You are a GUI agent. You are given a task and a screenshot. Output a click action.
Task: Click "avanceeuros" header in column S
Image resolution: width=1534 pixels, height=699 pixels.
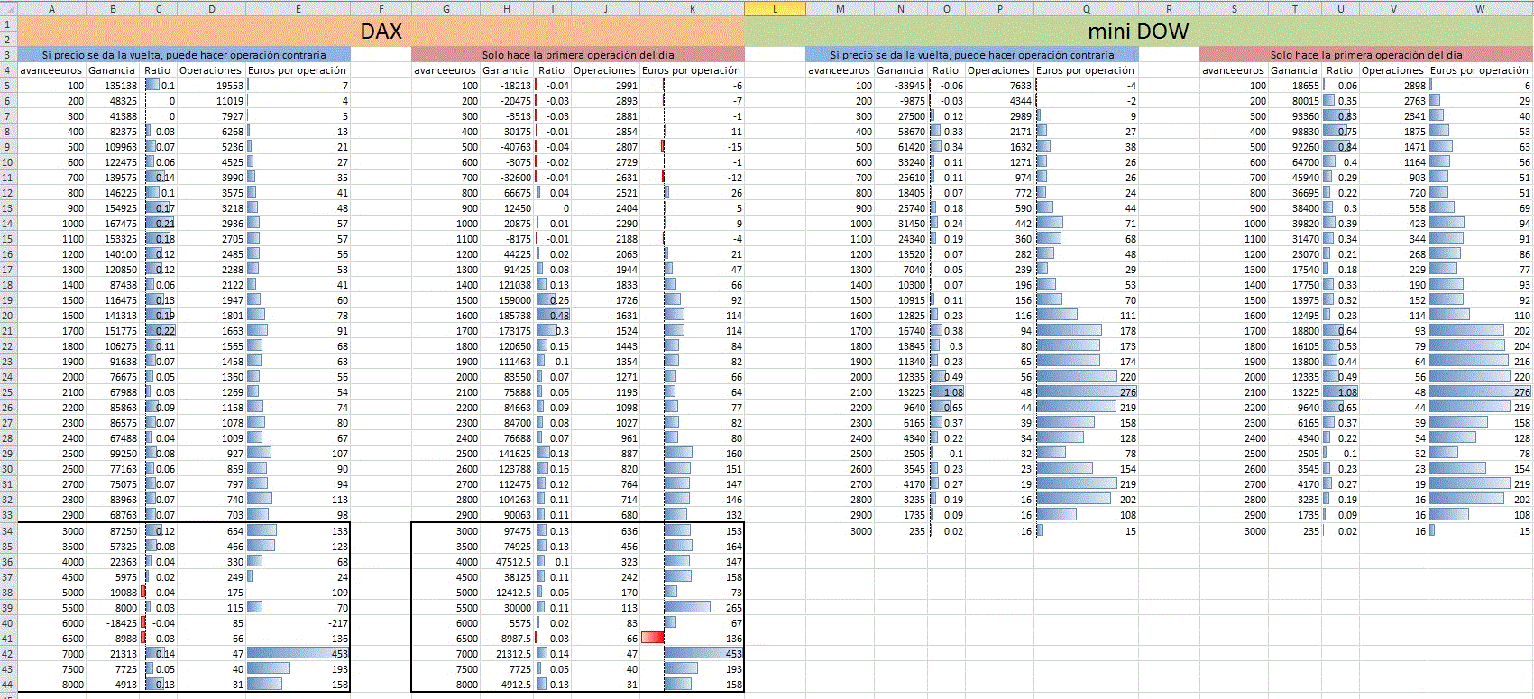pyautogui.click(x=1234, y=70)
